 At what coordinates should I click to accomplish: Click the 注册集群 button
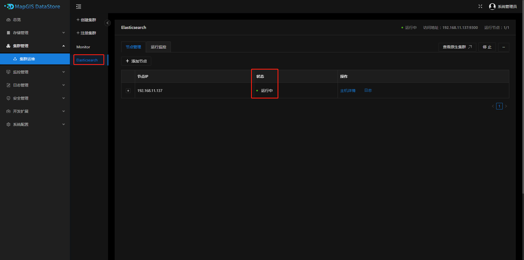click(86, 33)
